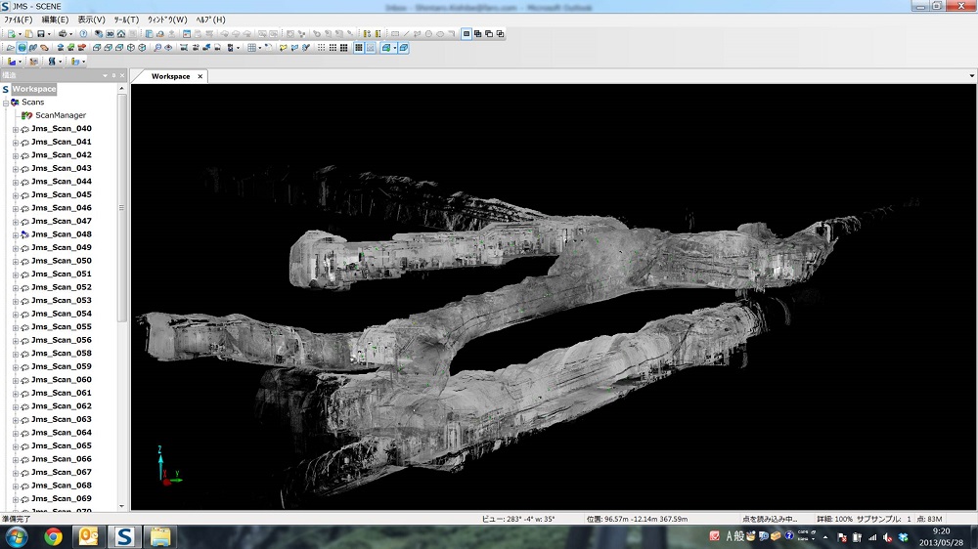Collapse the Scans folder node

pos(6,103)
